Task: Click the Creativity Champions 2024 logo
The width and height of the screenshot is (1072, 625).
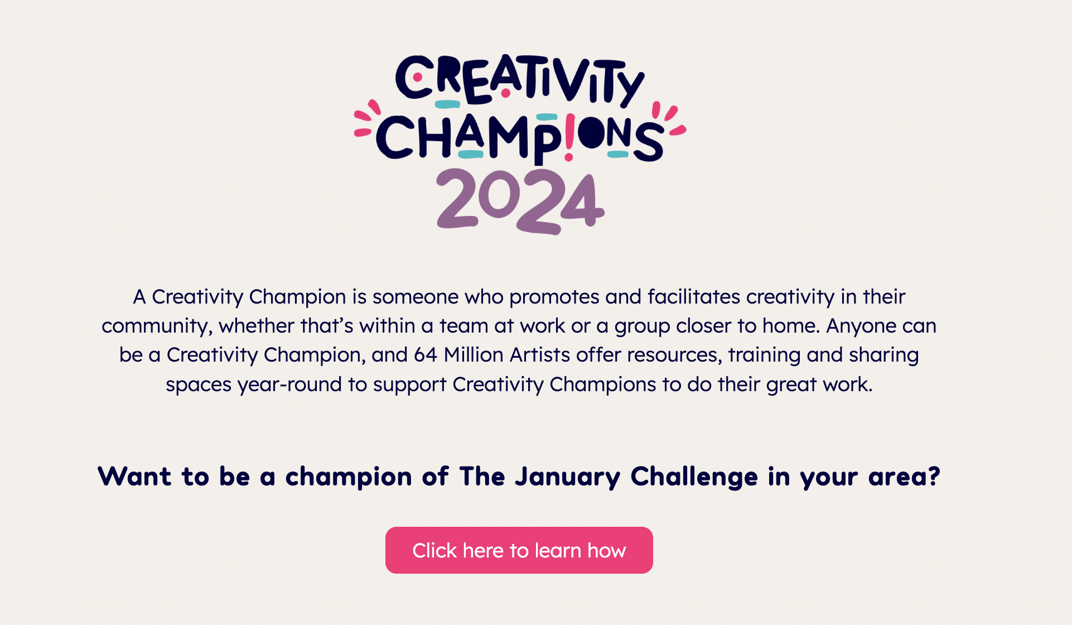Action: point(520,144)
